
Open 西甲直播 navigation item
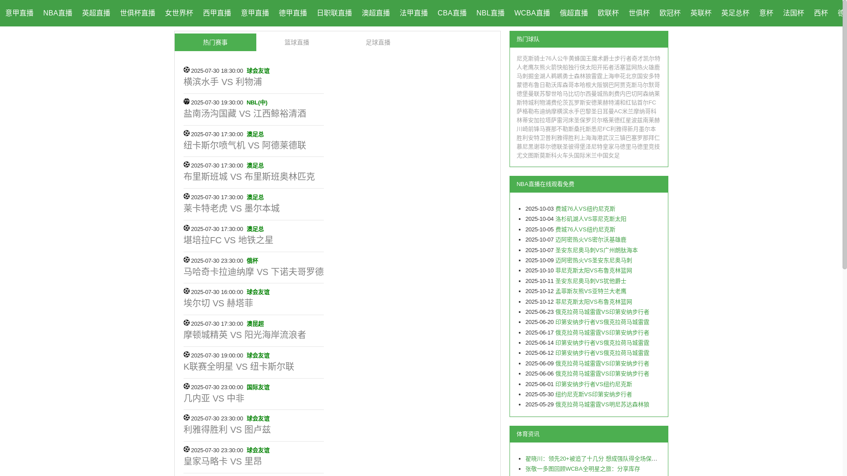[217, 13]
